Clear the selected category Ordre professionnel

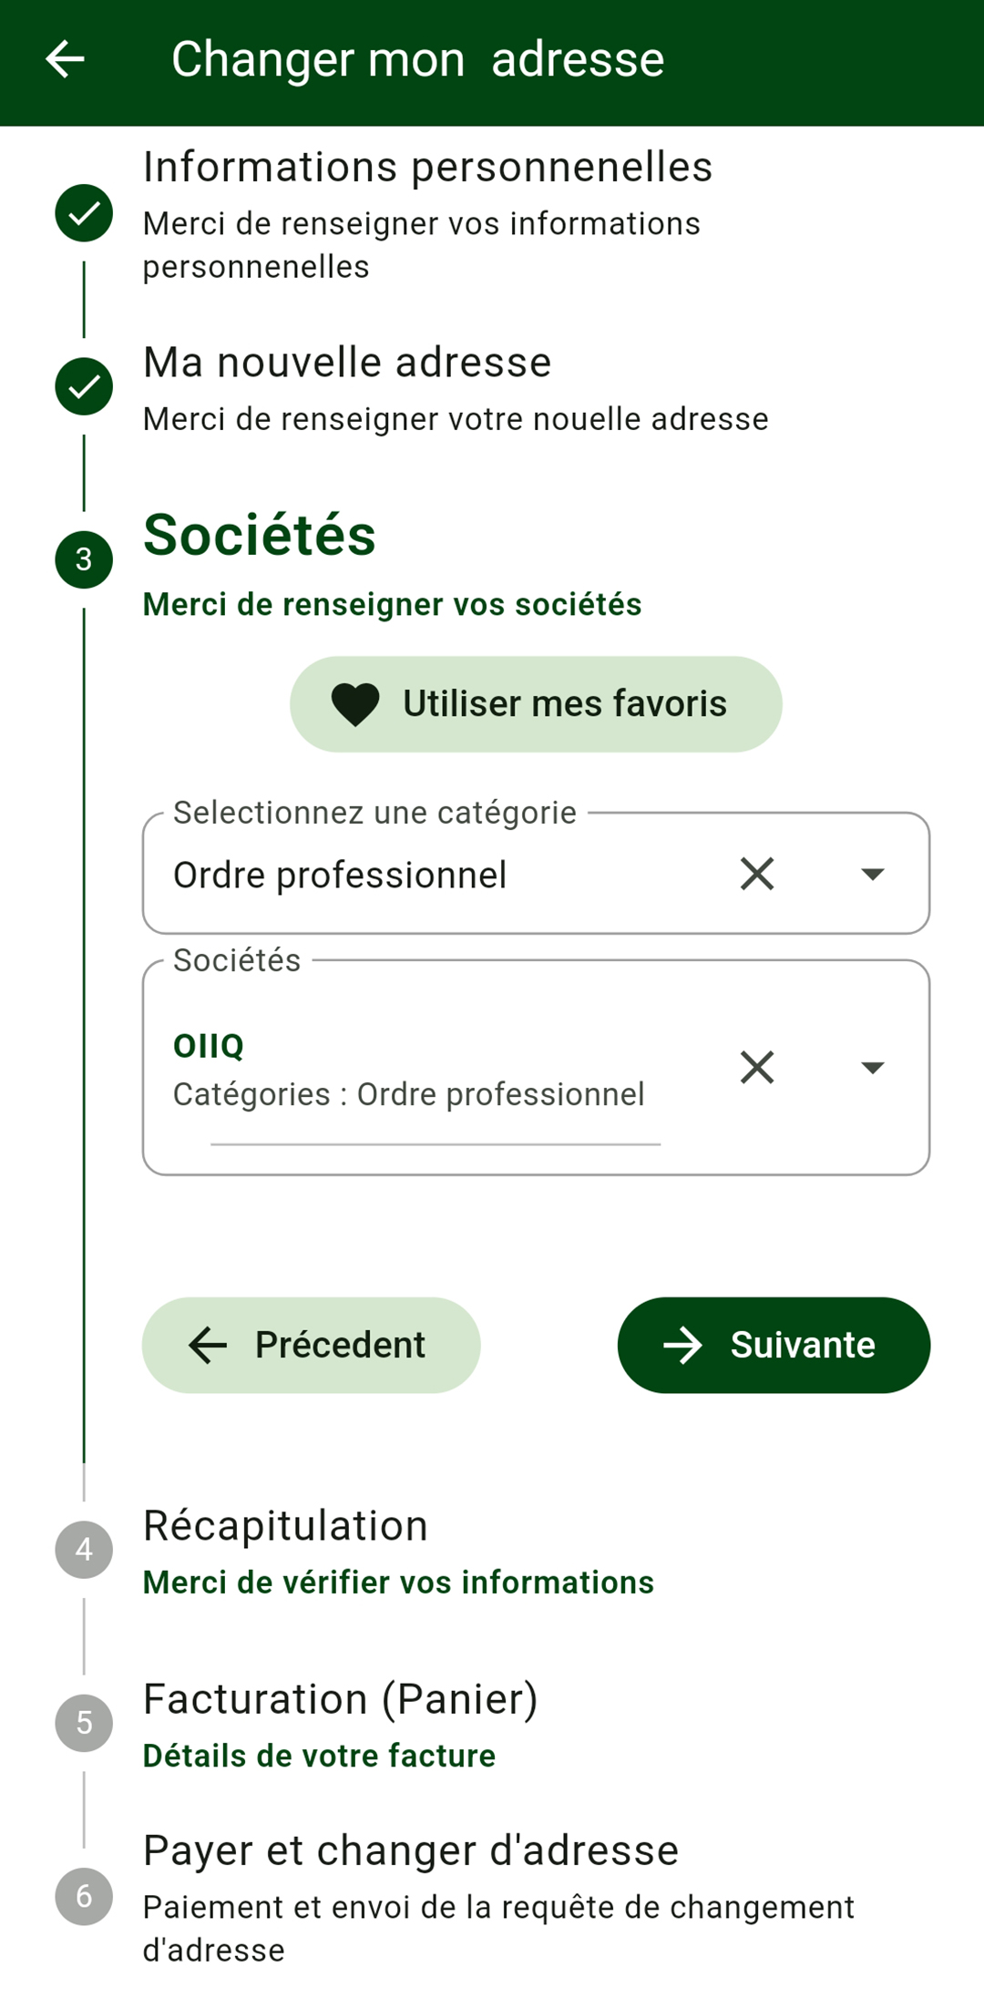[x=757, y=874]
